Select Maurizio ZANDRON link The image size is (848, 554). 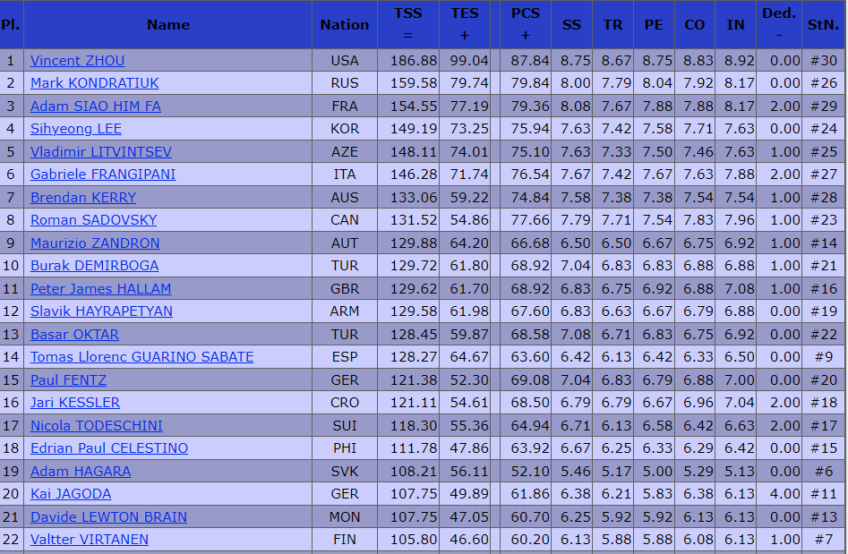coord(95,243)
